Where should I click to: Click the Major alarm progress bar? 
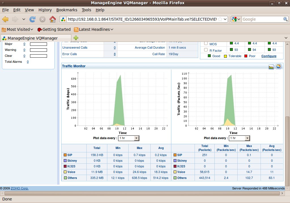[39, 44]
